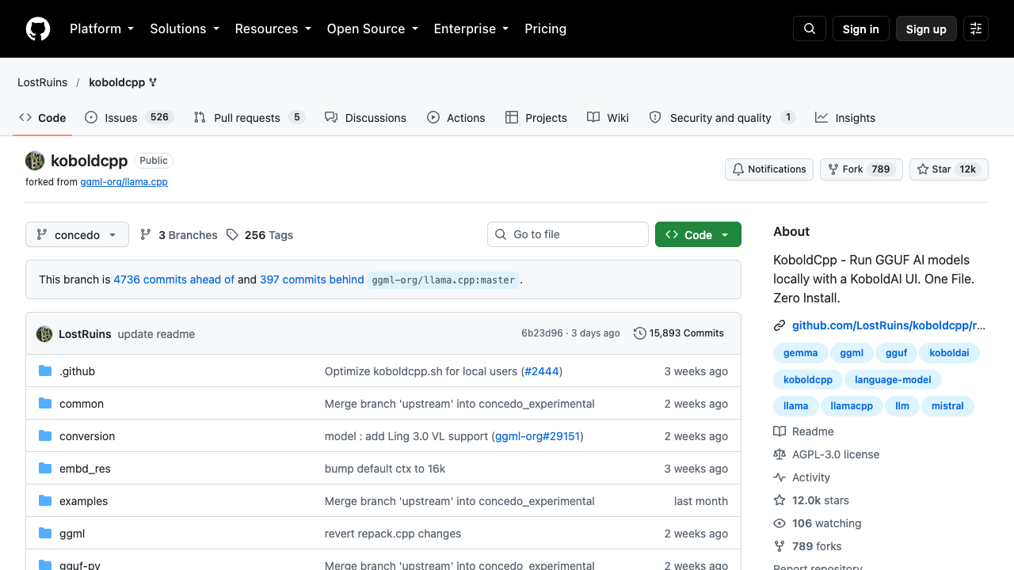Open the 4736 commits ahead link
The width and height of the screenshot is (1014, 570).
pos(174,279)
